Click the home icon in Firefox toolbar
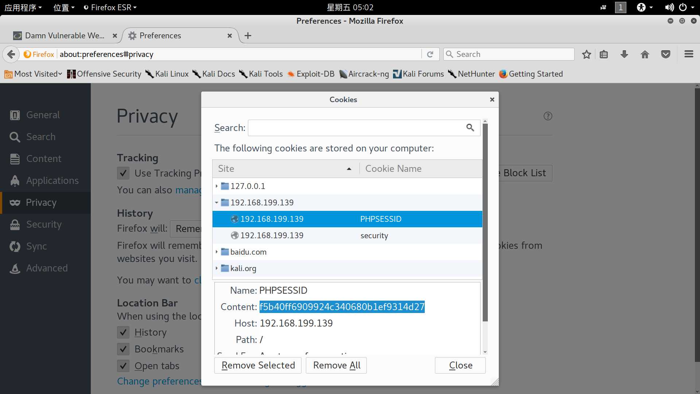Screen dimensions: 700x394 pyautogui.click(x=644, y=54)
